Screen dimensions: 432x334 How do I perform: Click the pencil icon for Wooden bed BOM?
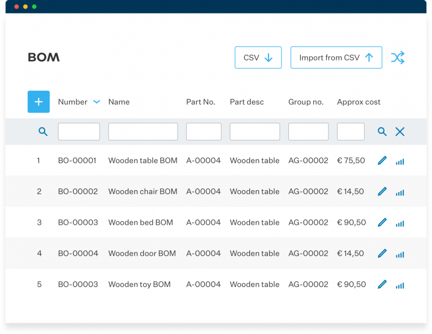coord(382,222)
